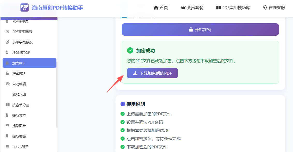Click the PDF logo icon in header

25,7
